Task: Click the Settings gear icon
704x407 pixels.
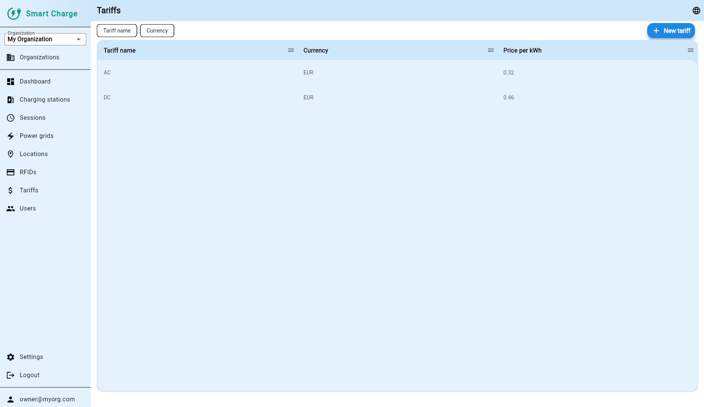Action: coord(11,357)
